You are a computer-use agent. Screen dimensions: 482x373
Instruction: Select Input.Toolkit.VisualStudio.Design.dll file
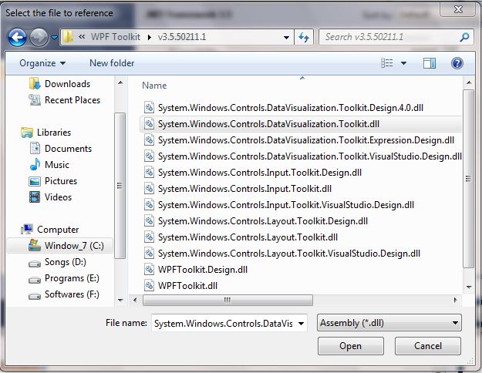pyautogui.click(x=279, y=205)
